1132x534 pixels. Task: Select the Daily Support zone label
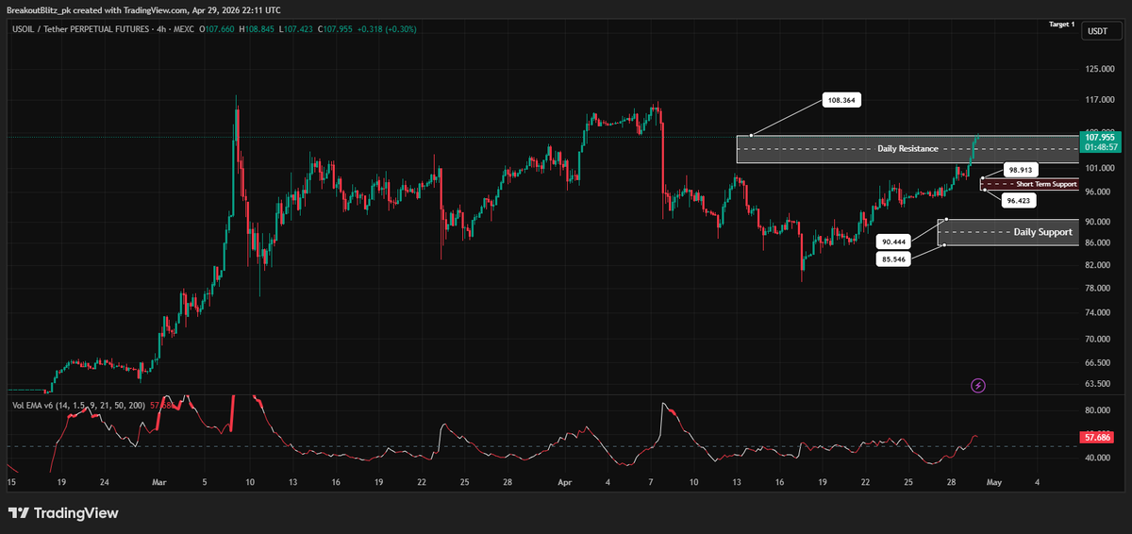coord(1042,232)
